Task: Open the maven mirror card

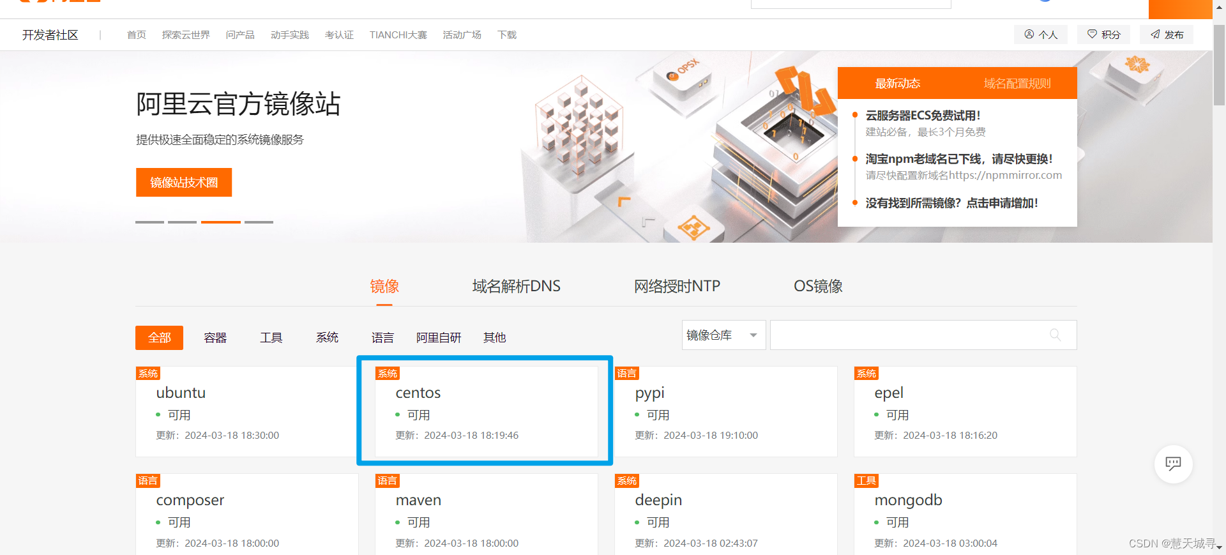Action: tap(486, 514)
